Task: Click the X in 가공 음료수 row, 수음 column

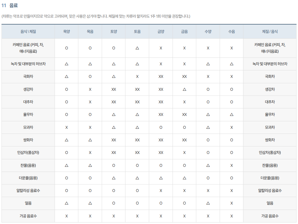Action: (231, 216)
